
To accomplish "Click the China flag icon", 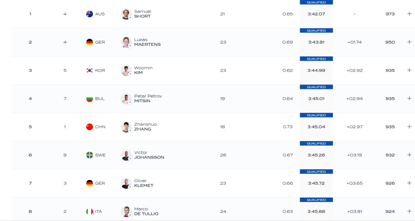I will pyautogui.click(x=89, y=127).
